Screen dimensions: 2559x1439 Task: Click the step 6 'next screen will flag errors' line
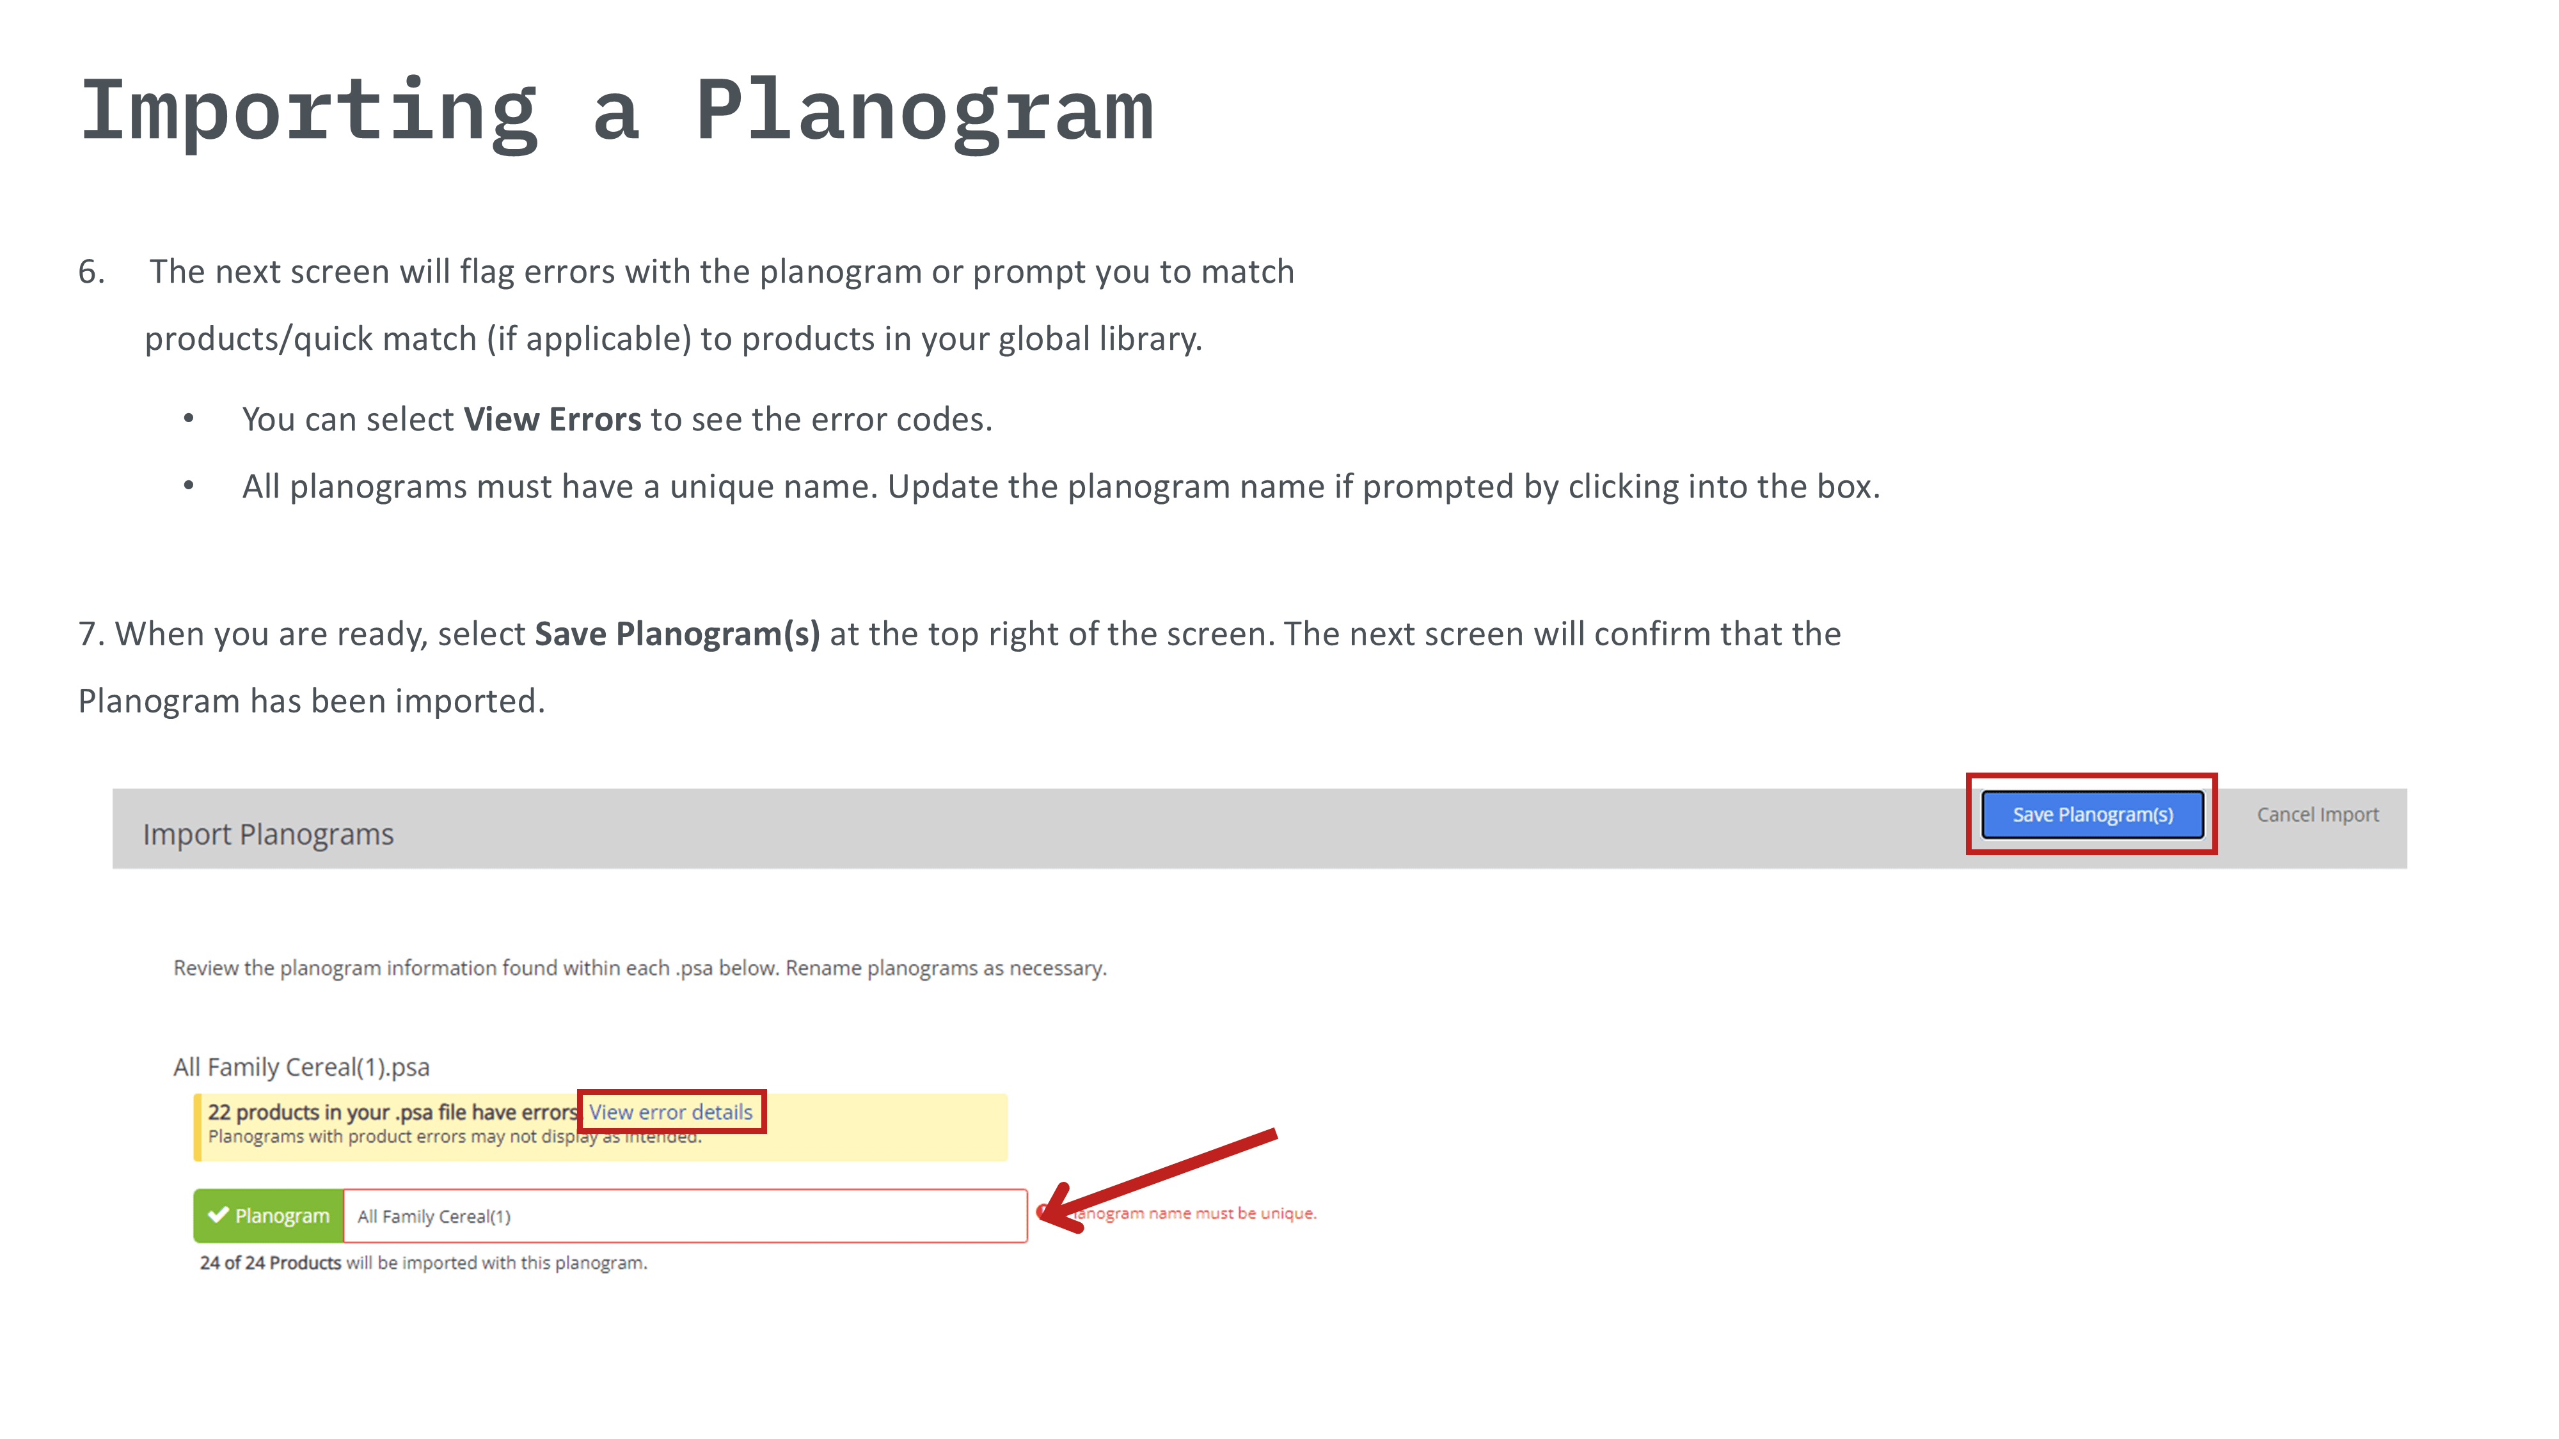tap(721, 271)
